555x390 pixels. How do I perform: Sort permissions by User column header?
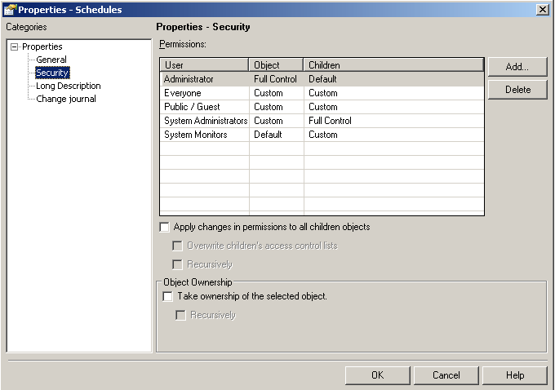coord(204,64)
